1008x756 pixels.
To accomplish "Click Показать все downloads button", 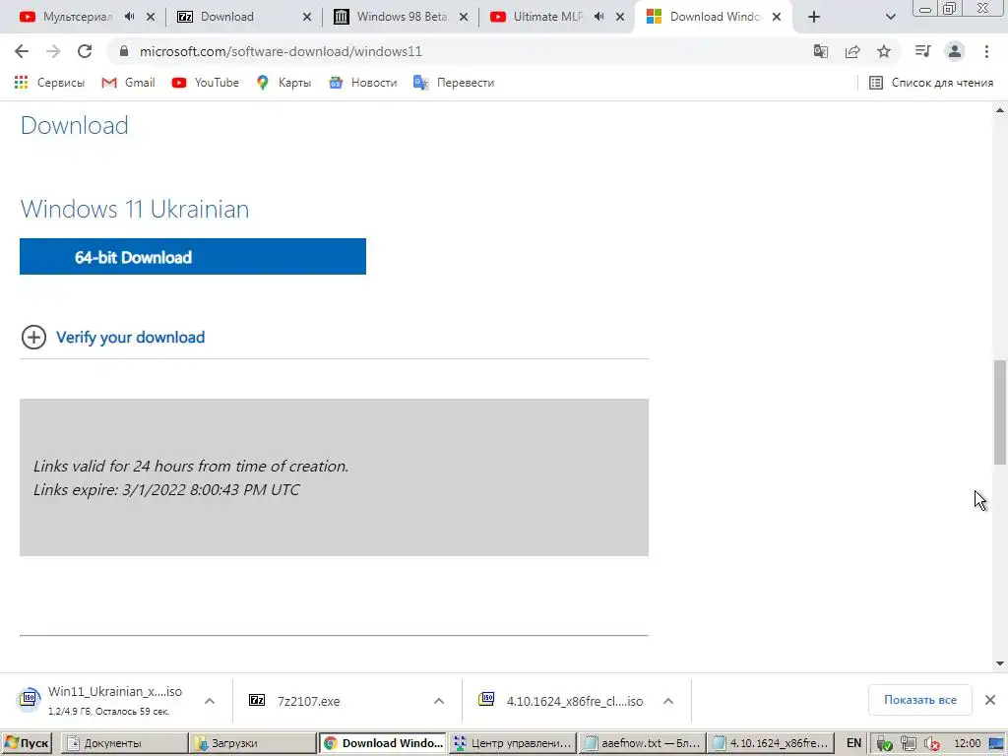I will [920, 700].
